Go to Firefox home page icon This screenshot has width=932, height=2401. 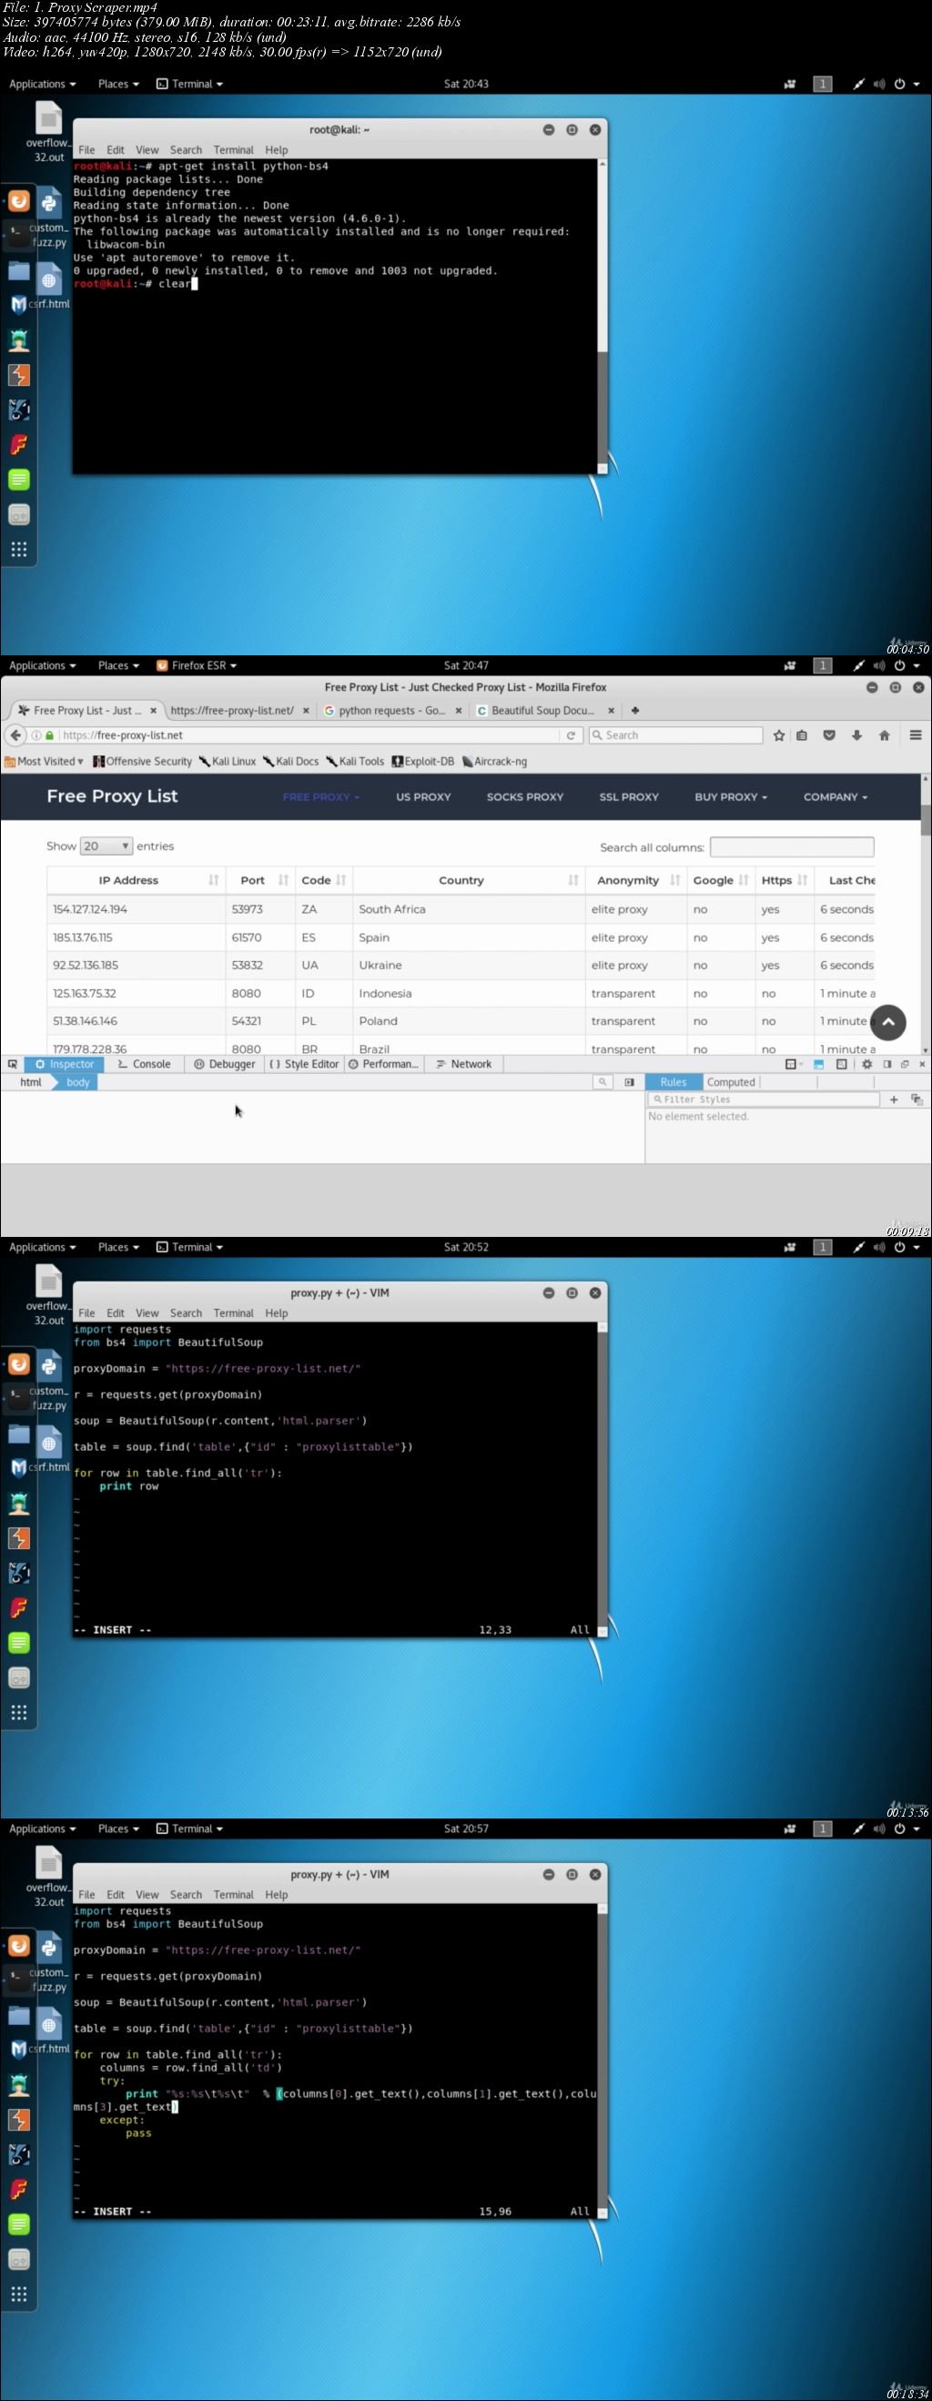[x=885, y=735]
